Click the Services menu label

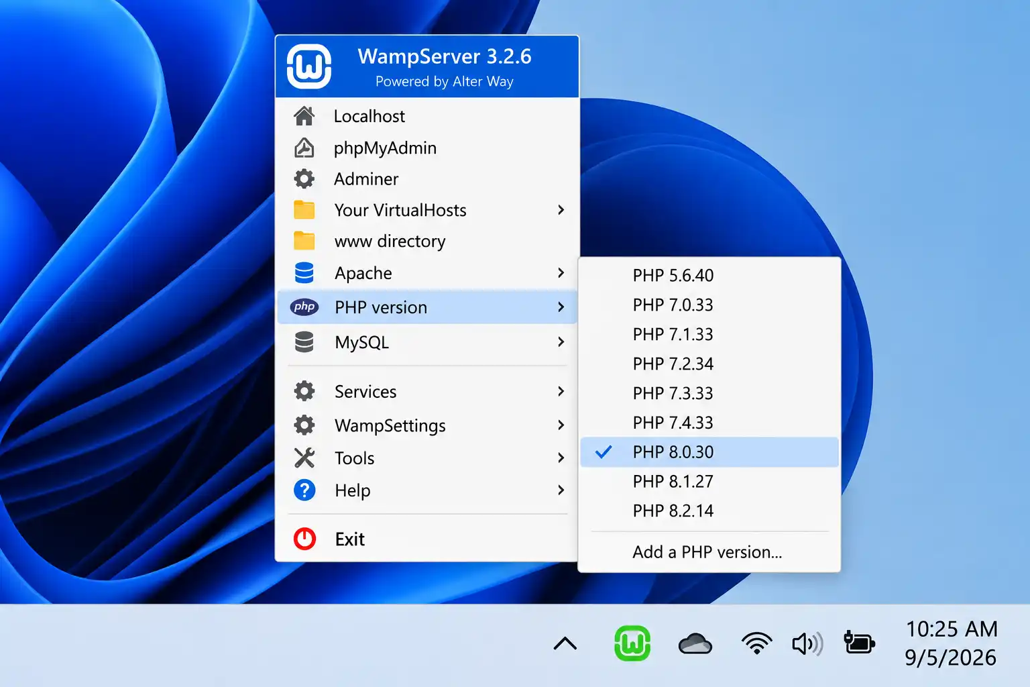(365, 392)
